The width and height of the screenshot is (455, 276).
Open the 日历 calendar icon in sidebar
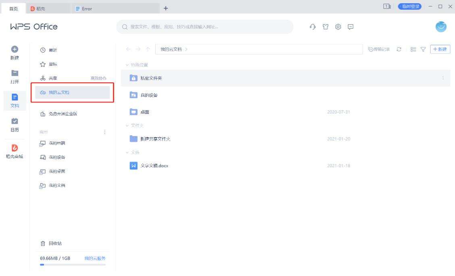15,121
